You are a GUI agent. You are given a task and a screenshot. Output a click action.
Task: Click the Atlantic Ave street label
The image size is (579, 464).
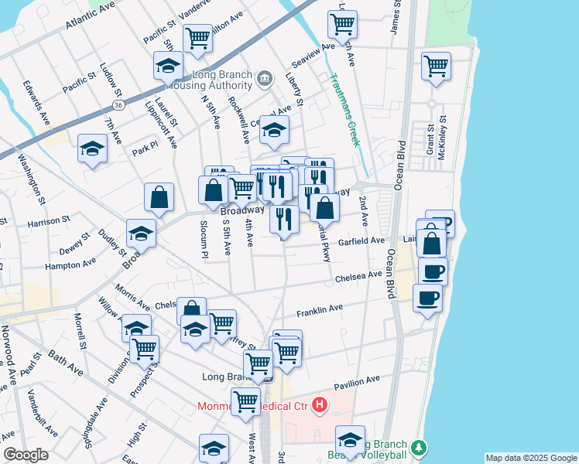point(91,15)
